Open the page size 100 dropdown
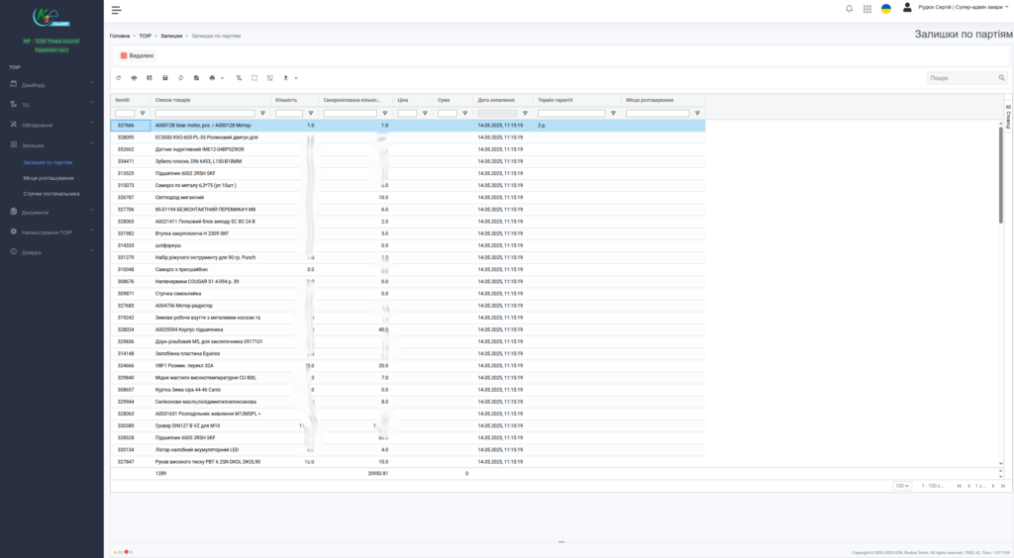The height and width of the screenshot is (558, 1014). (902, 486)
